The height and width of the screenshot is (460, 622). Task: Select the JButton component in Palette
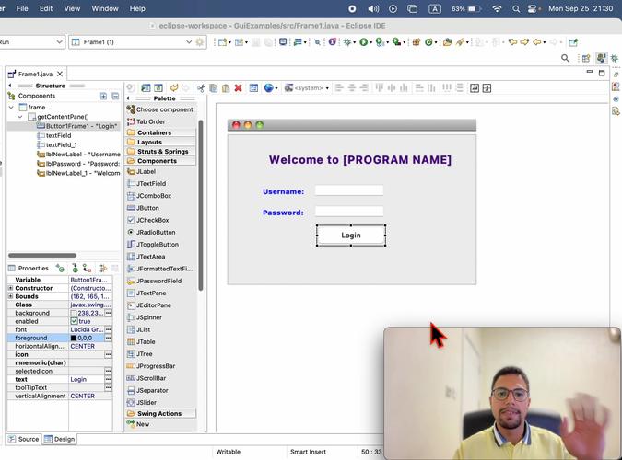tap(147, 208)
